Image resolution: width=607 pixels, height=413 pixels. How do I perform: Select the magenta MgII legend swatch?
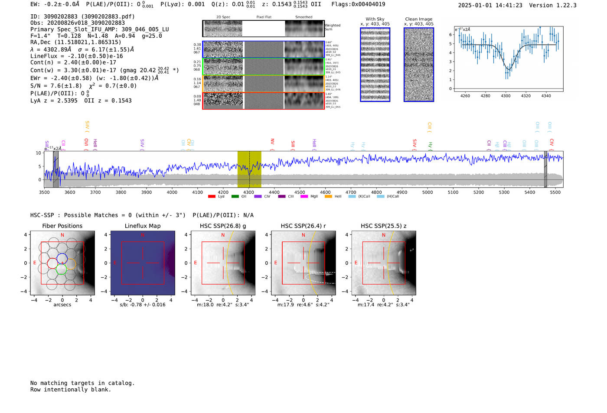point(304,197)
